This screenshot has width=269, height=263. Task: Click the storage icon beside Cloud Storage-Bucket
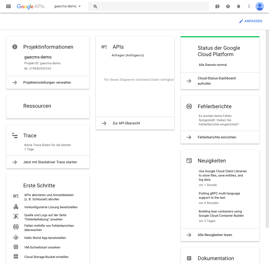[x=16, y=256]
